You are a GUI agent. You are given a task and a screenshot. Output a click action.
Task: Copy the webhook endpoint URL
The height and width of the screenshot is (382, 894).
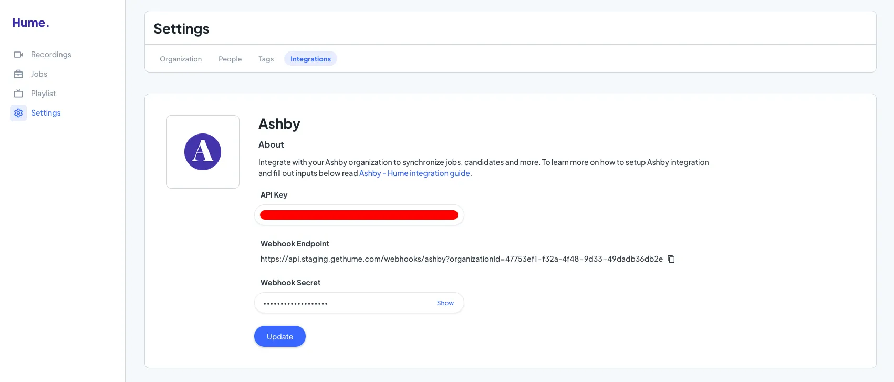[x=671, y=259]
